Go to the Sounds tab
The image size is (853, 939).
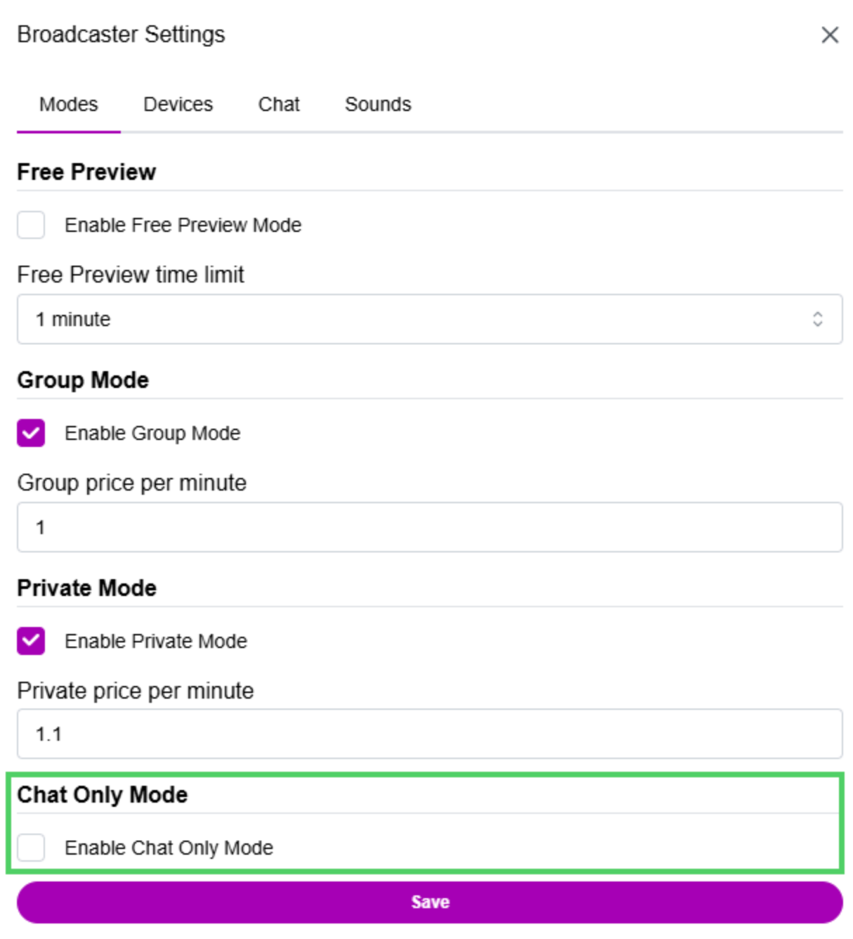(x=377, y=105)
